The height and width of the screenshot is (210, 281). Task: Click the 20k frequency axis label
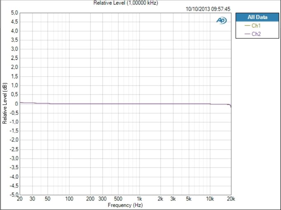[x=231, y=199]
